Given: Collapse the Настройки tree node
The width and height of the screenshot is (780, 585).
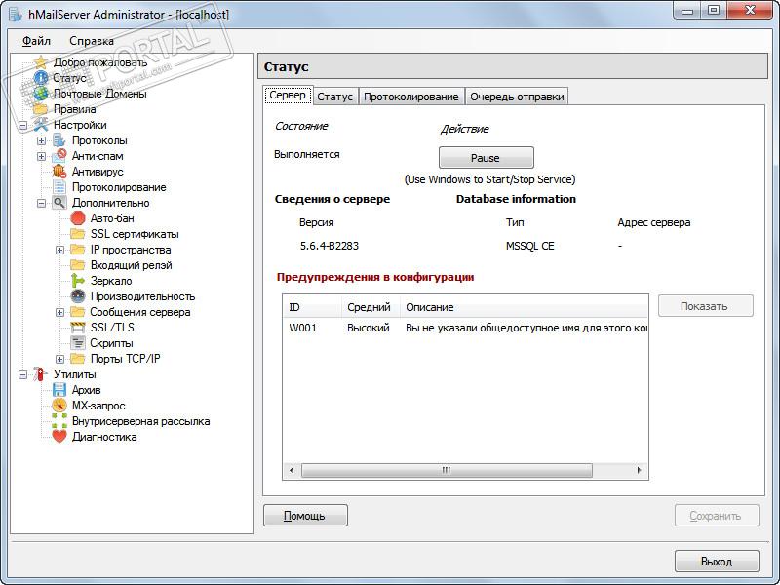Looking at the screenshot, I should (x=22, y=126).
